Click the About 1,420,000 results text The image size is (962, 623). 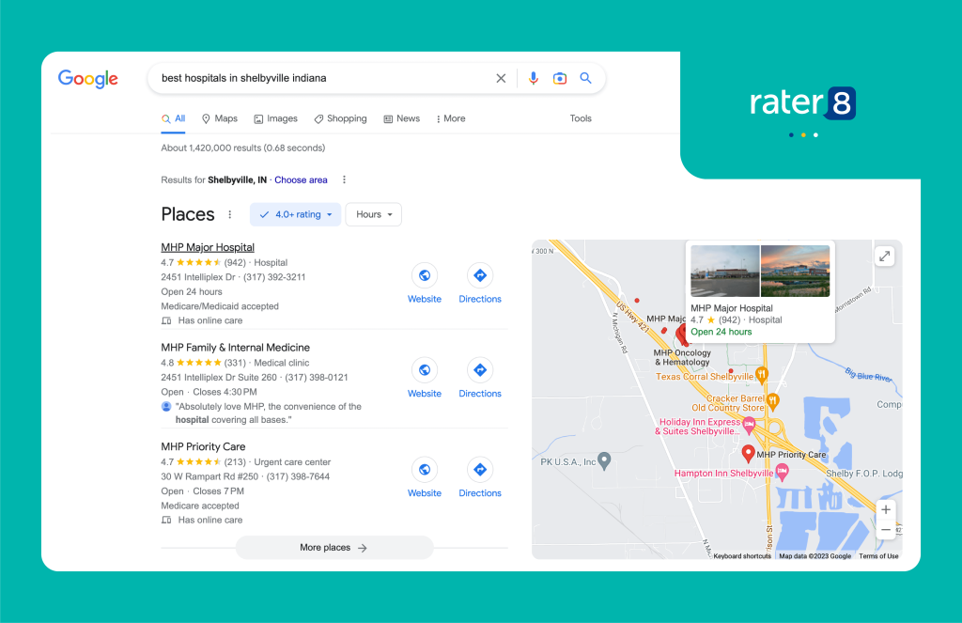[x=243, y=148]
